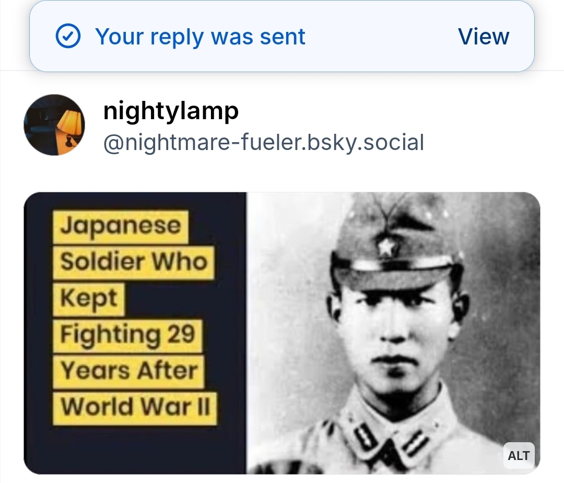The image size is (564, 483).
Task: Click the dark navy panel of the post image
Action: click(x=135, y=333)
